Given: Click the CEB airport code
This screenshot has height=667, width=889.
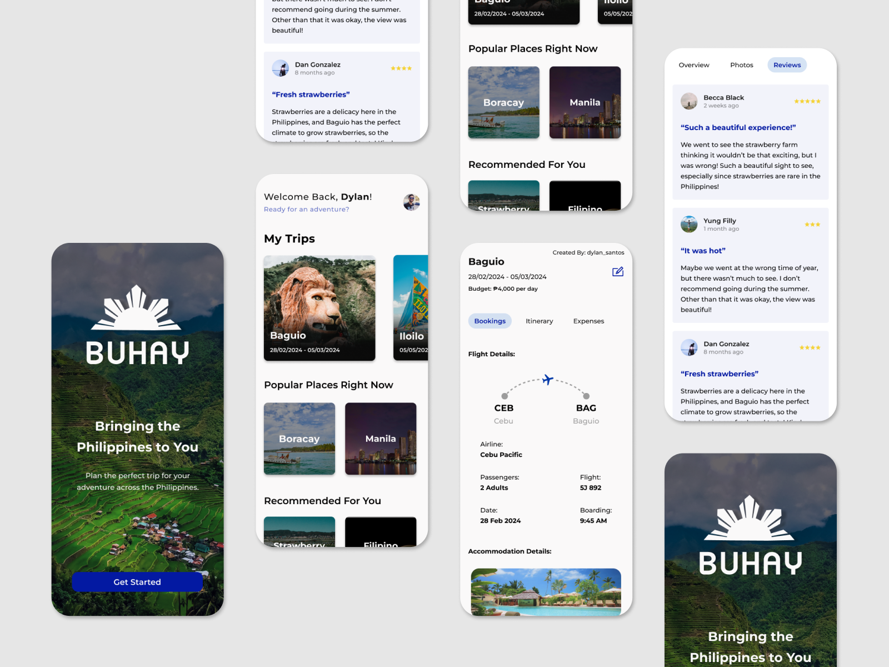Looking at the screenshot, I should point(504,408).
